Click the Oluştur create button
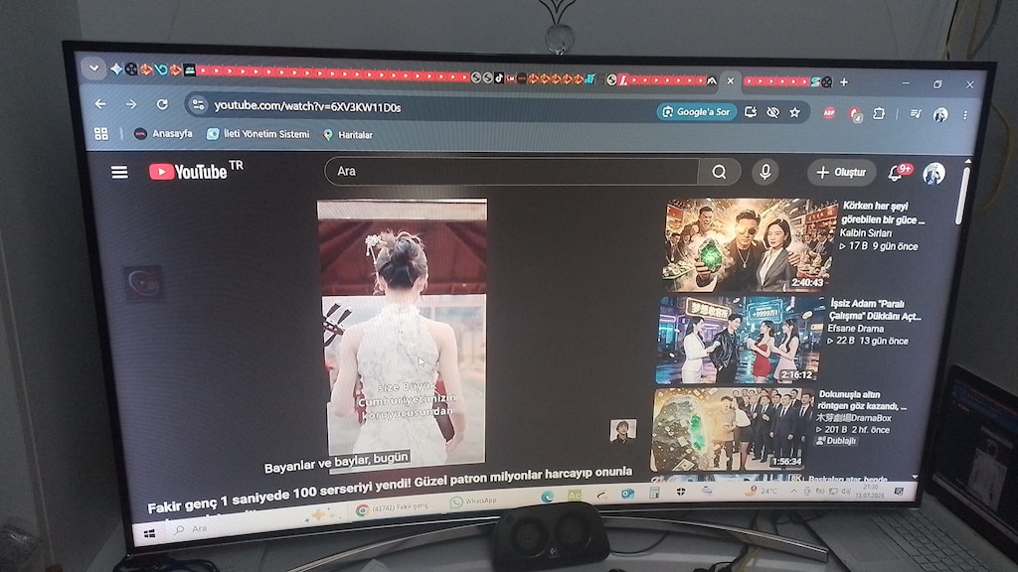The image size is (1018, 572). (841, 172)
